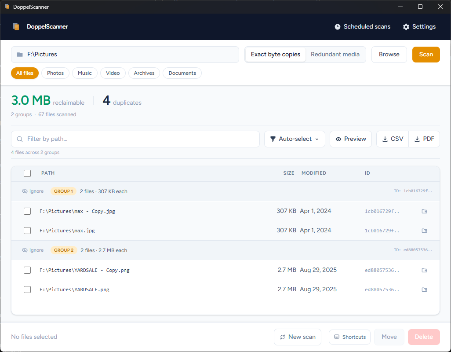The width and height of the screenshot is (451, 352).
Task: Preview files with eye icon button
Action: [x=351, y=139]
